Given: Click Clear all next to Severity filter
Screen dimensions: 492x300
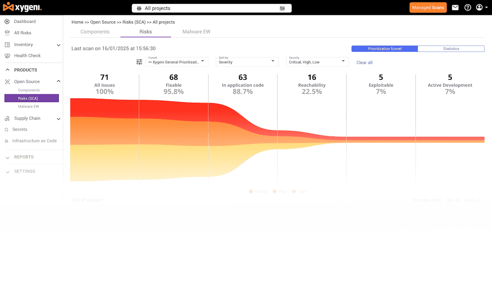Looking at the screenshot, I should pos(364,63).
